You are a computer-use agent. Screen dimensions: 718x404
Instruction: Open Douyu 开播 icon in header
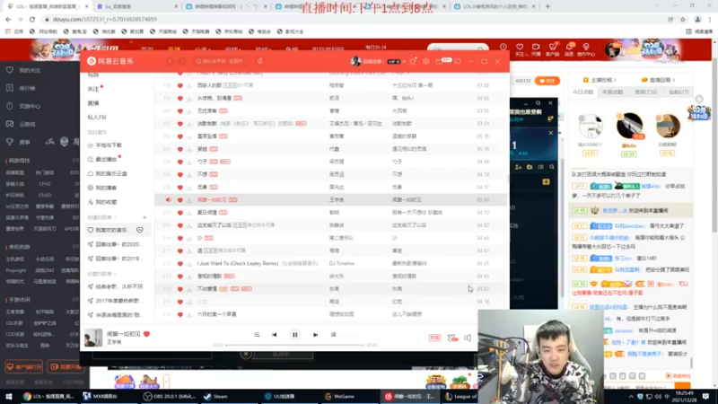[x=536, y=49]
